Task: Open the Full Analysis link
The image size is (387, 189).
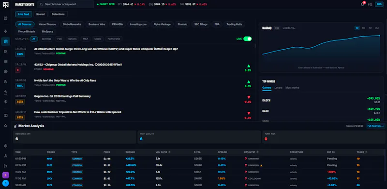Action: tap(375, 126)
